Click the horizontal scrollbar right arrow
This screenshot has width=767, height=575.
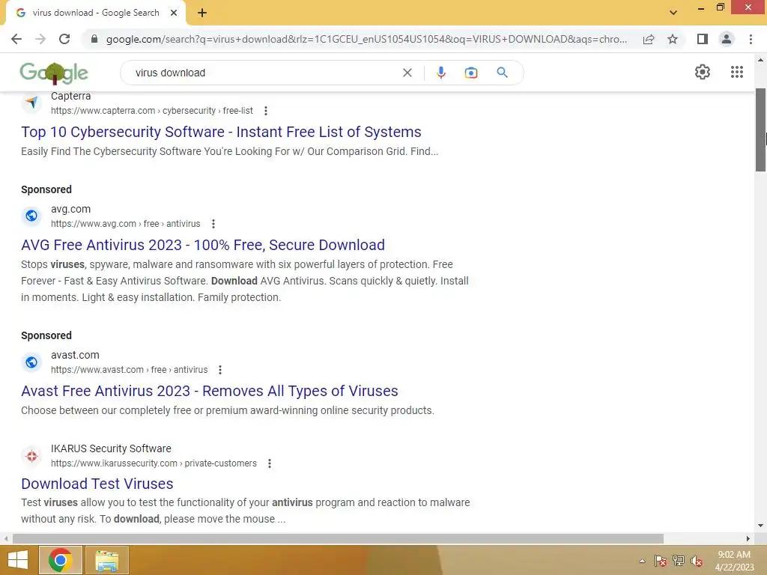pos(748,538)
